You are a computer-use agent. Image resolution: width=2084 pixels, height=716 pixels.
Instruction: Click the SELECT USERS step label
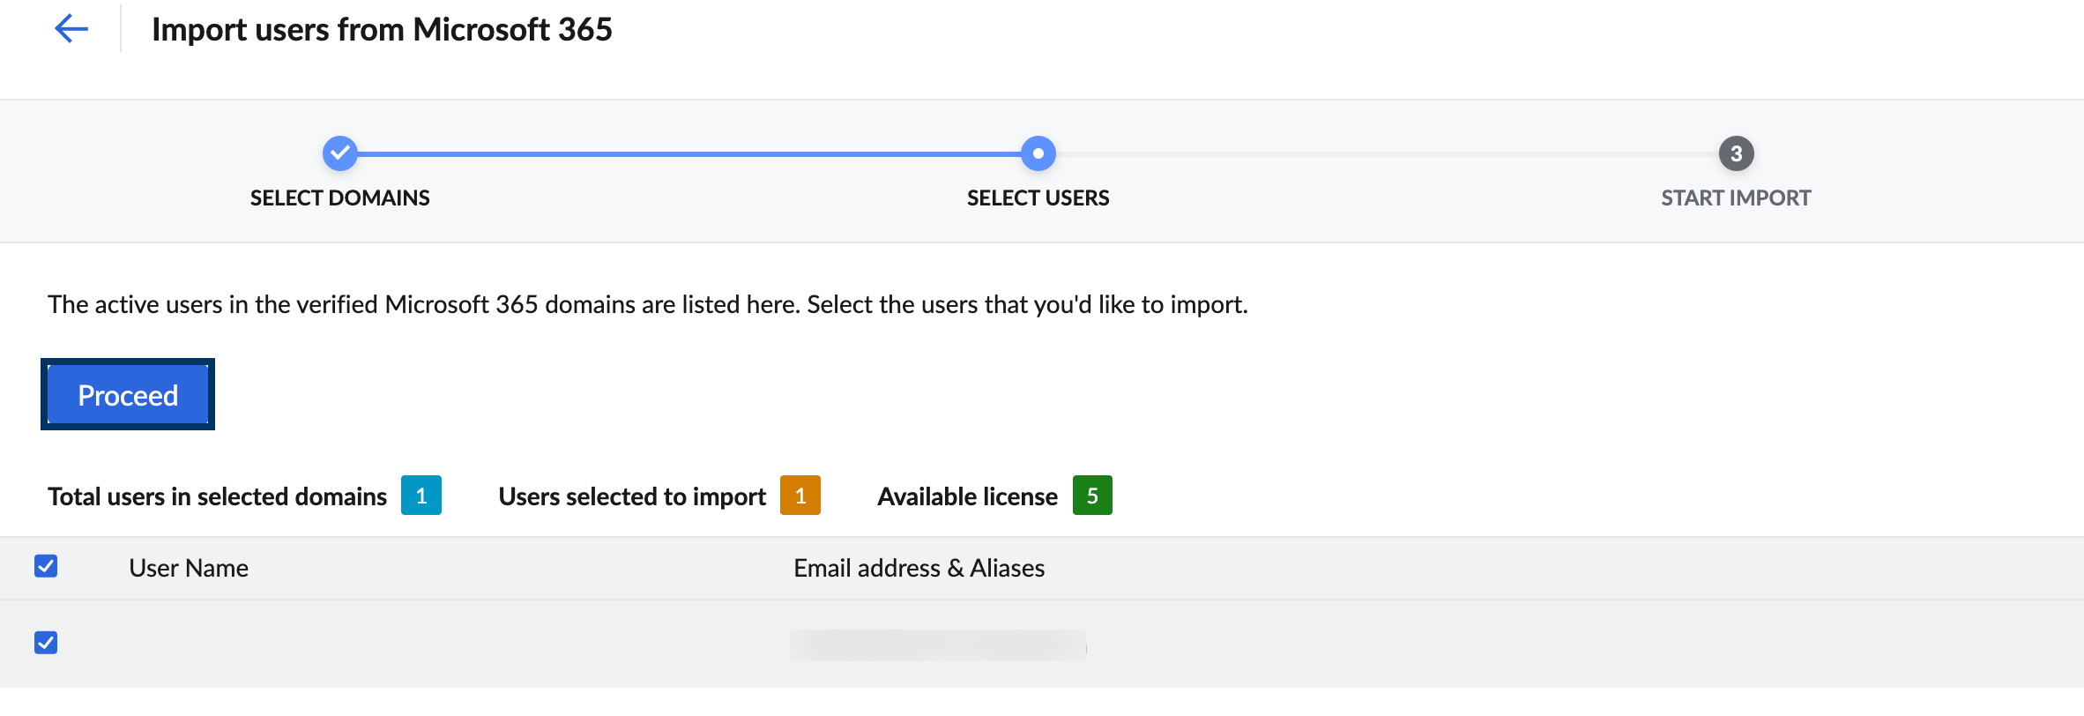(1038, 198)
